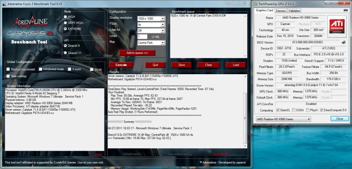The width and height of the screenshot is (352, 169).
Task: Open the Edge AA dropdown
Action: [163, 31]
